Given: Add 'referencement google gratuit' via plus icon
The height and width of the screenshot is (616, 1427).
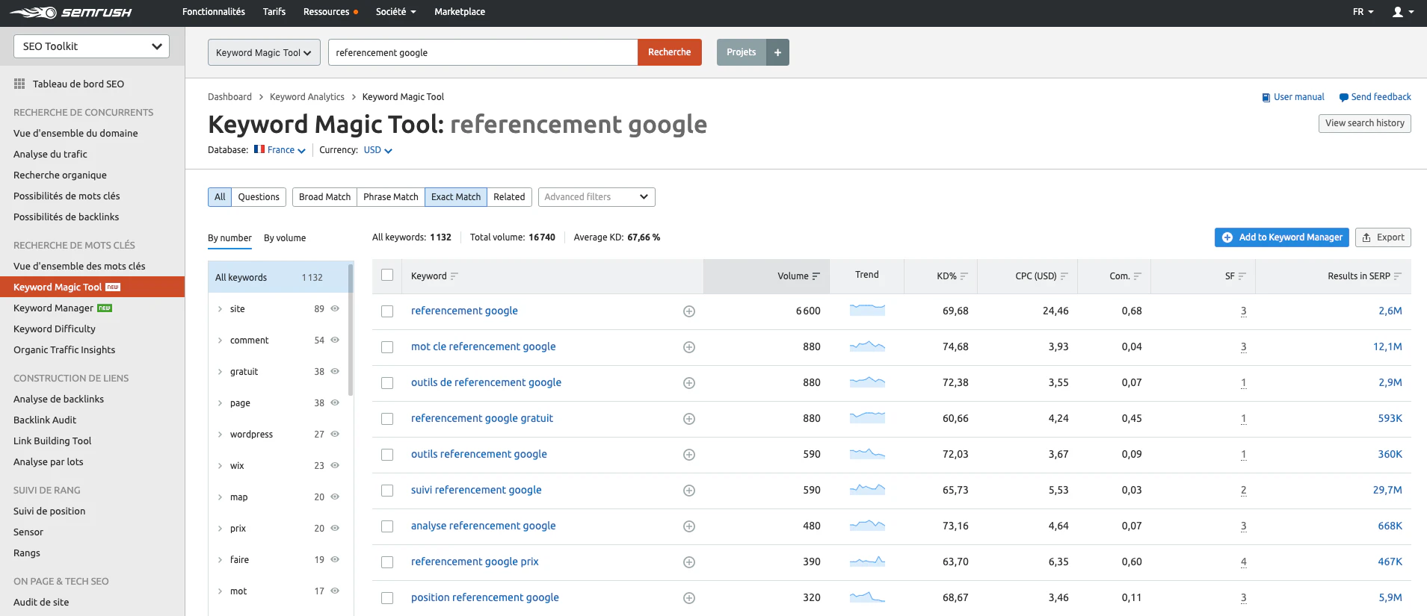Looking at the screenshot, I should pos(689,419).
